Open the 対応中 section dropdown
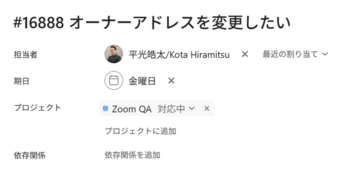The height and width of the screenshot is (172, 349). coord(171,109)
